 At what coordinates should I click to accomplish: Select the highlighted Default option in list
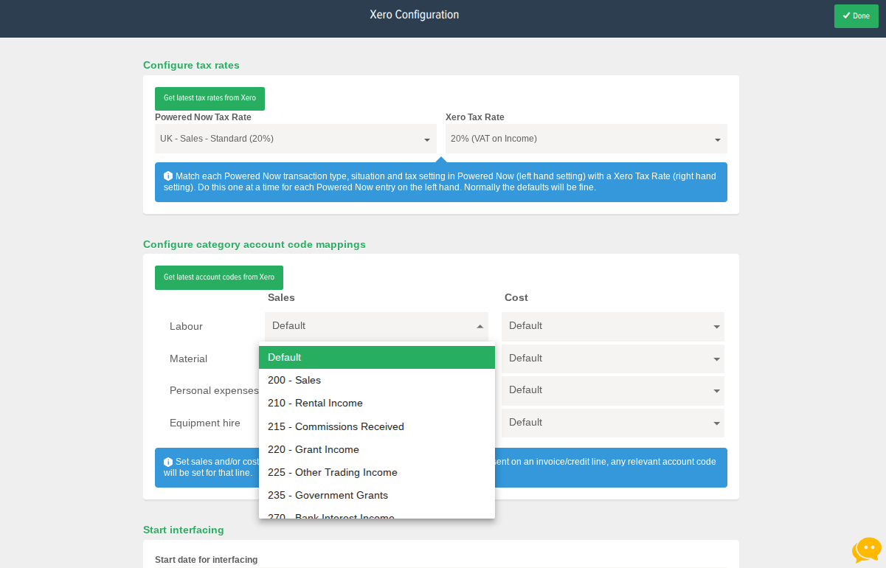click(376, 357)
